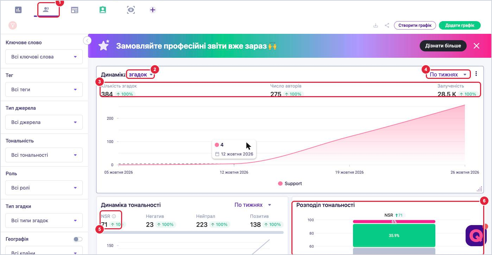Click the Залученість value 28.5 K
Screen dimensions: 492x255
[x=447, y=94]
